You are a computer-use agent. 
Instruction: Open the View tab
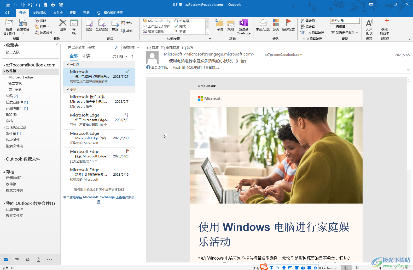(x=73, y=13)
